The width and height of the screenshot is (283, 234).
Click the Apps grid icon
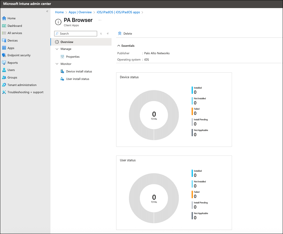(x=4, y=48)
